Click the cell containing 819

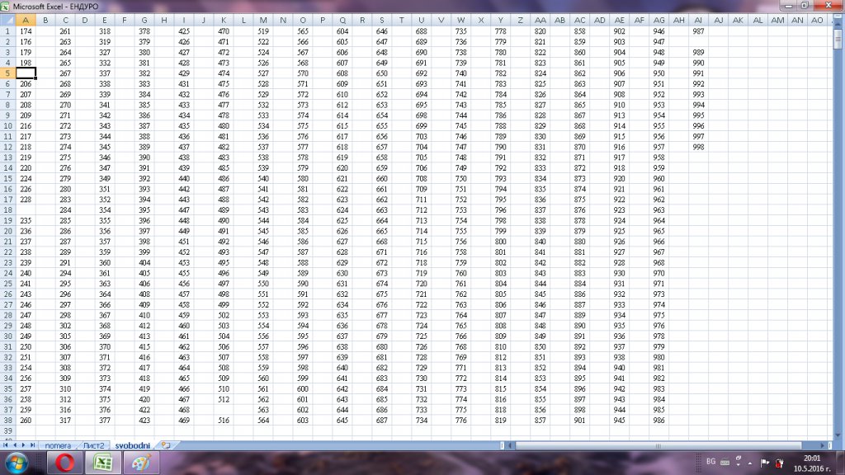coord(501,420)
